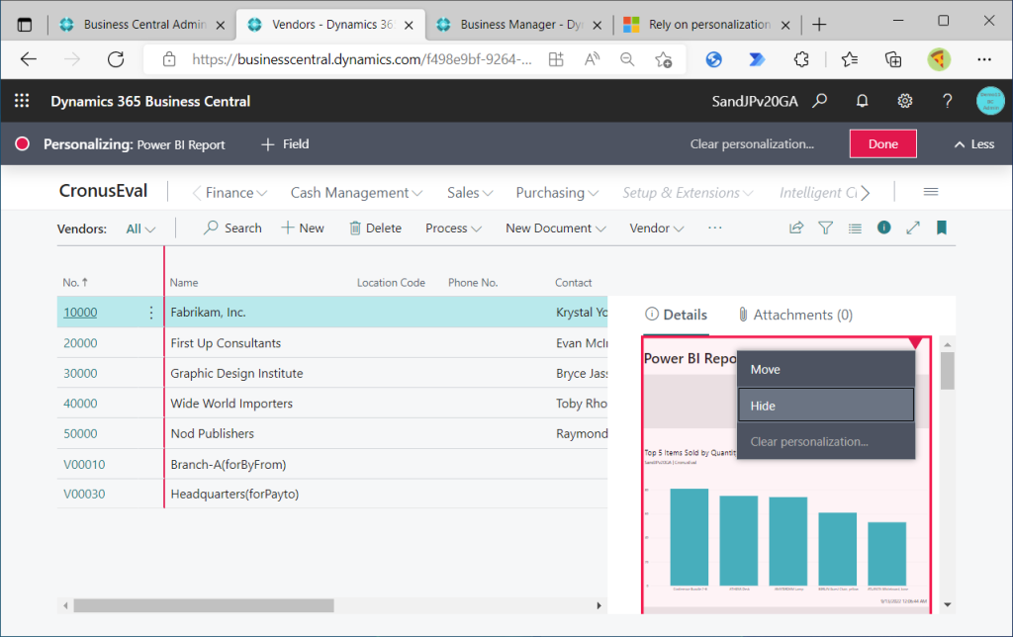Add a field using + Field
The height and width of the screenshot is (637, 1013).
[285, 144]
